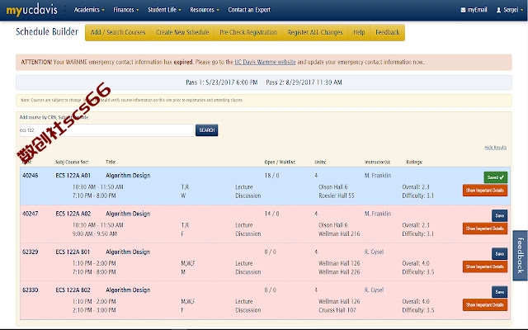Open the myEmail envelope link
This screenshot has height=330, width=528.
474,10
